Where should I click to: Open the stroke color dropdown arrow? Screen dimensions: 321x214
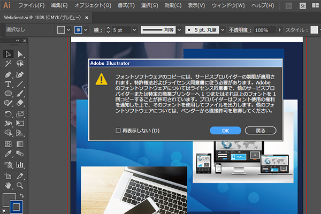pos(86,30)
